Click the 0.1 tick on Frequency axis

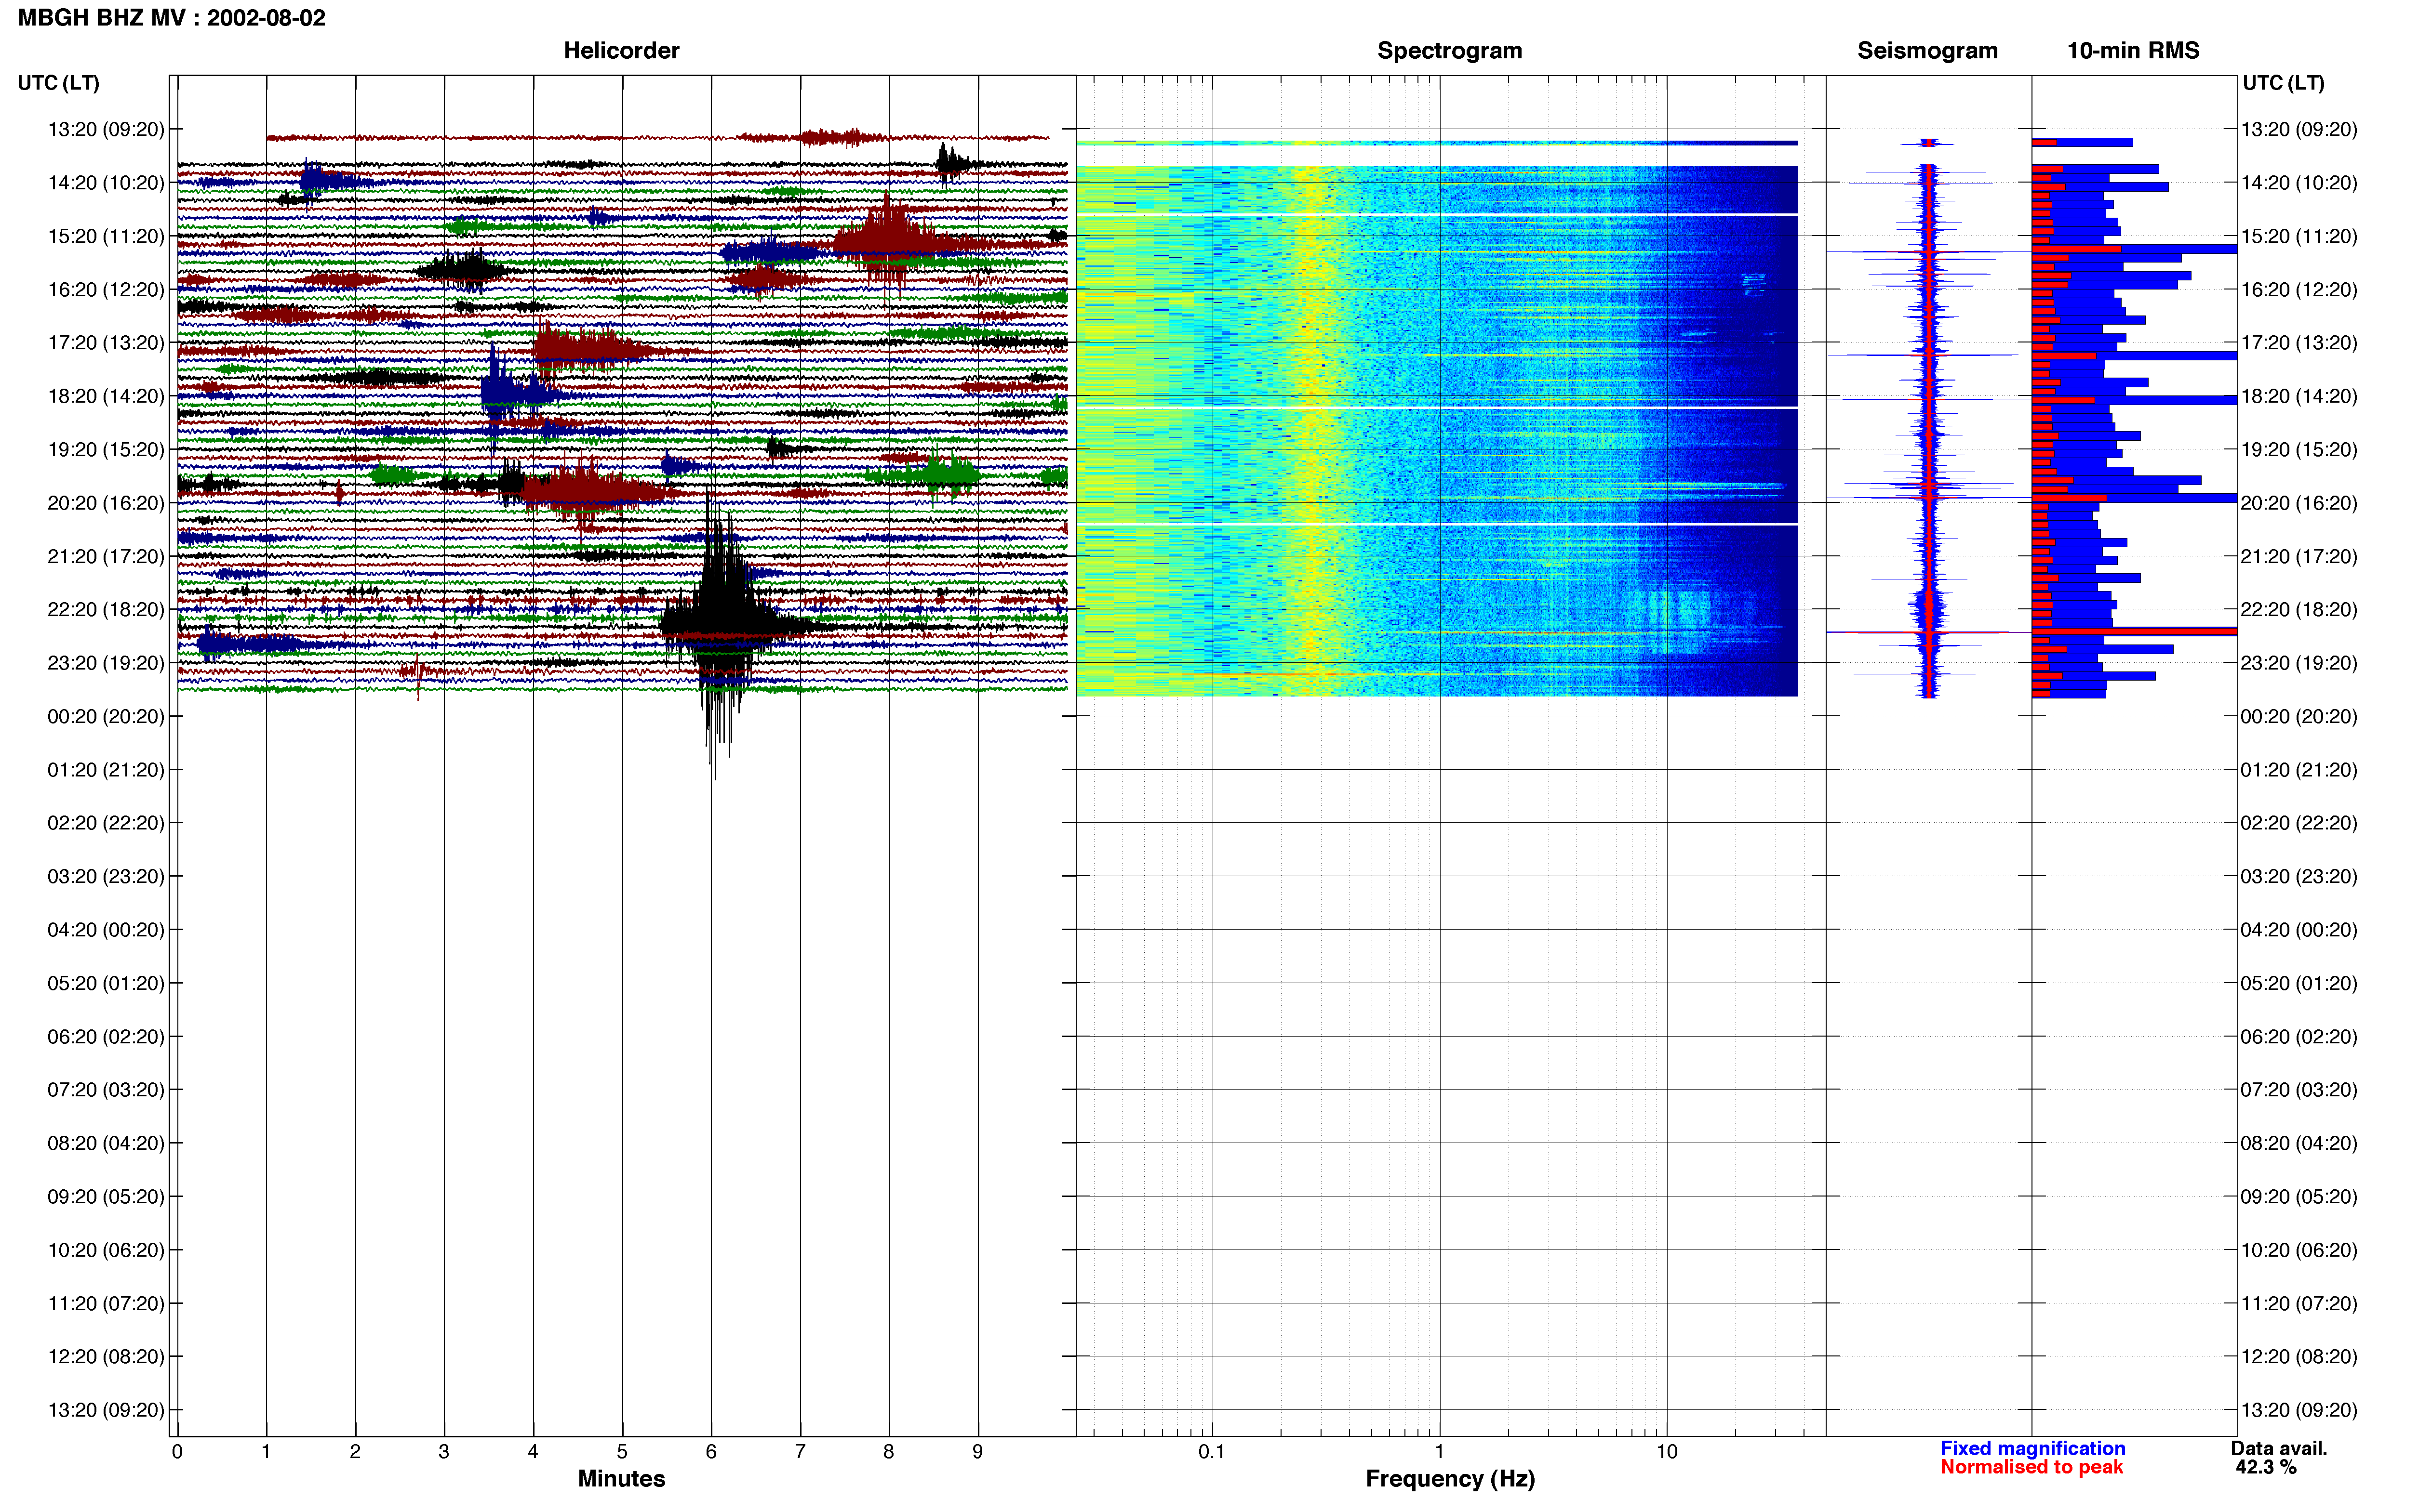pos(1212,1452)
